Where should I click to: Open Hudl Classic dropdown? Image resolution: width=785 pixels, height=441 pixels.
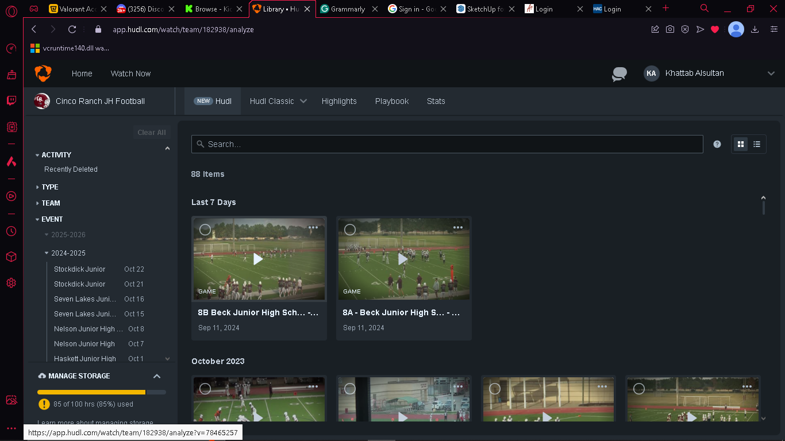(278, 101)
